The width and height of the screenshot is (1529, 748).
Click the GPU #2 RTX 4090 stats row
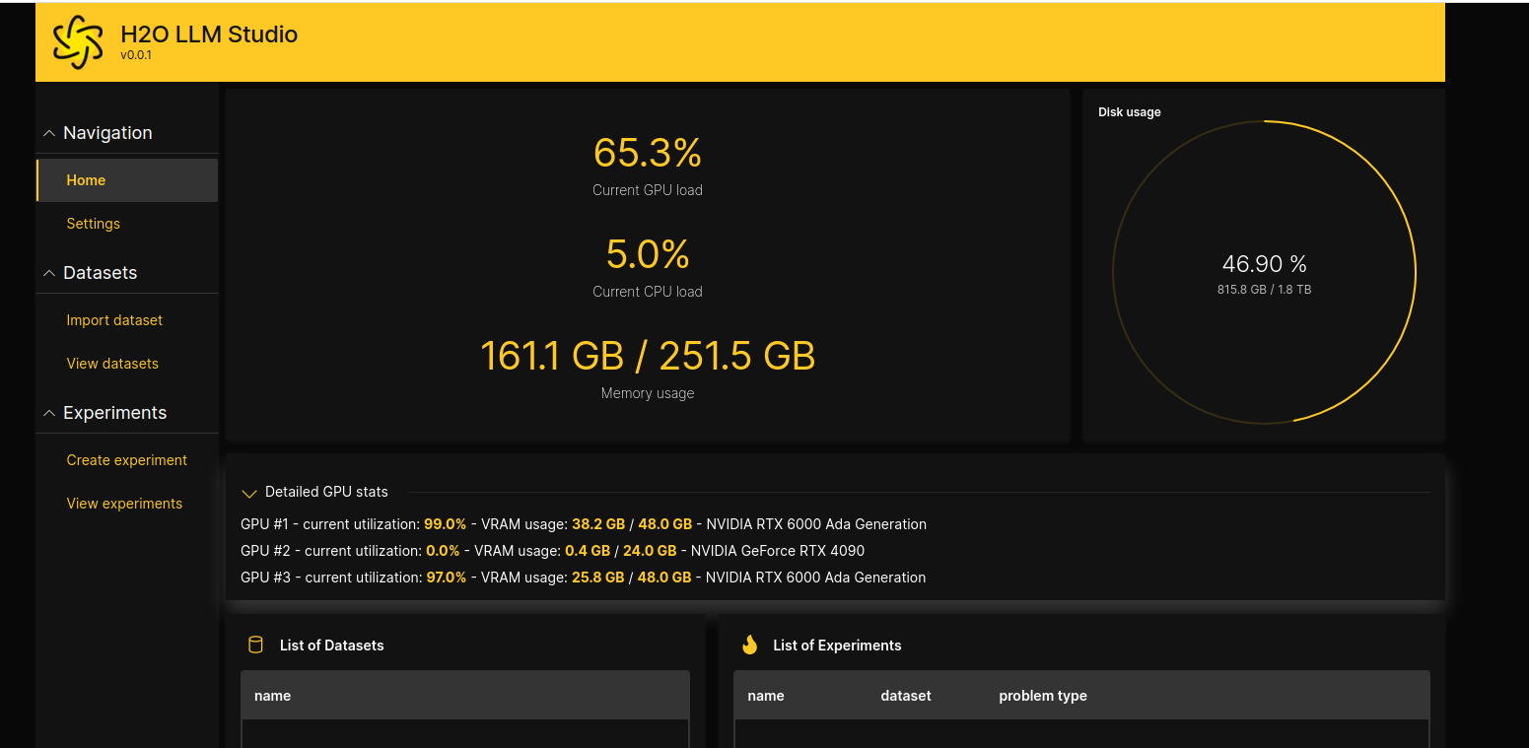tap(552, 551)
